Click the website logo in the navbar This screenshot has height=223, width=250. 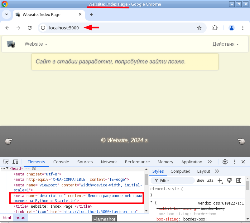coord(11,44)
